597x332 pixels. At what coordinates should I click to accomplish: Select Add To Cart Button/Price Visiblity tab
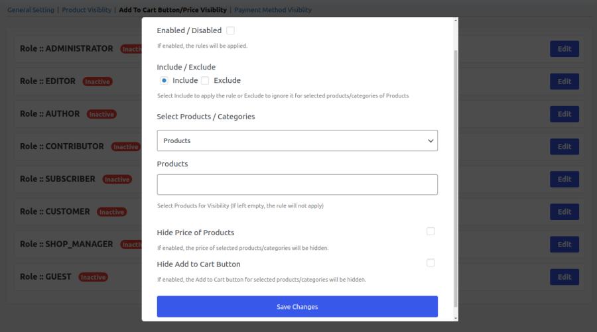point(172,10)
